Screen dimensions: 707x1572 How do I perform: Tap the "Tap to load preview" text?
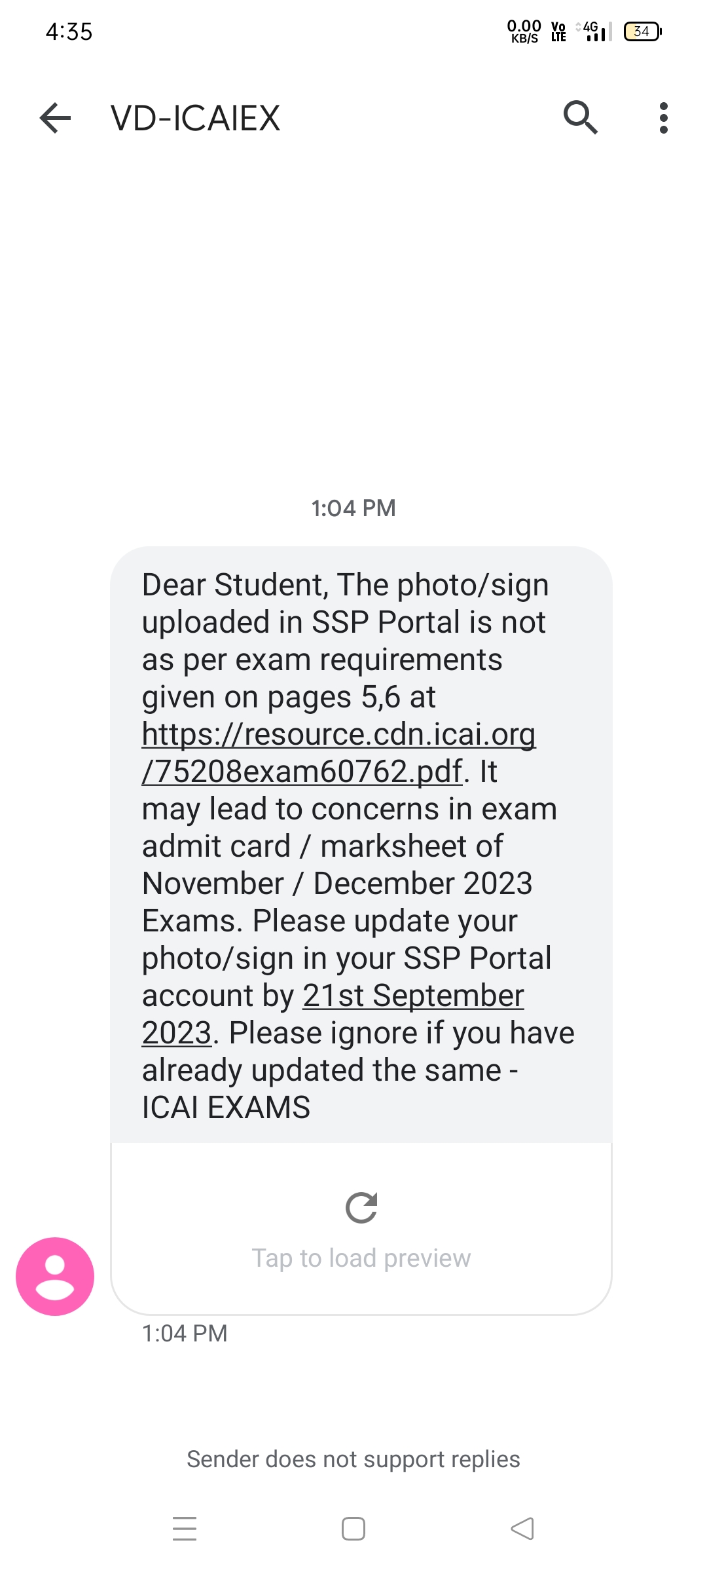coord(361,1258)
